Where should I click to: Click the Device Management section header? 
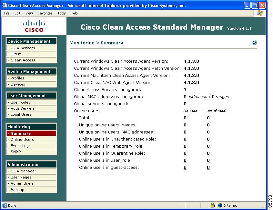click(x=31, y=41)
